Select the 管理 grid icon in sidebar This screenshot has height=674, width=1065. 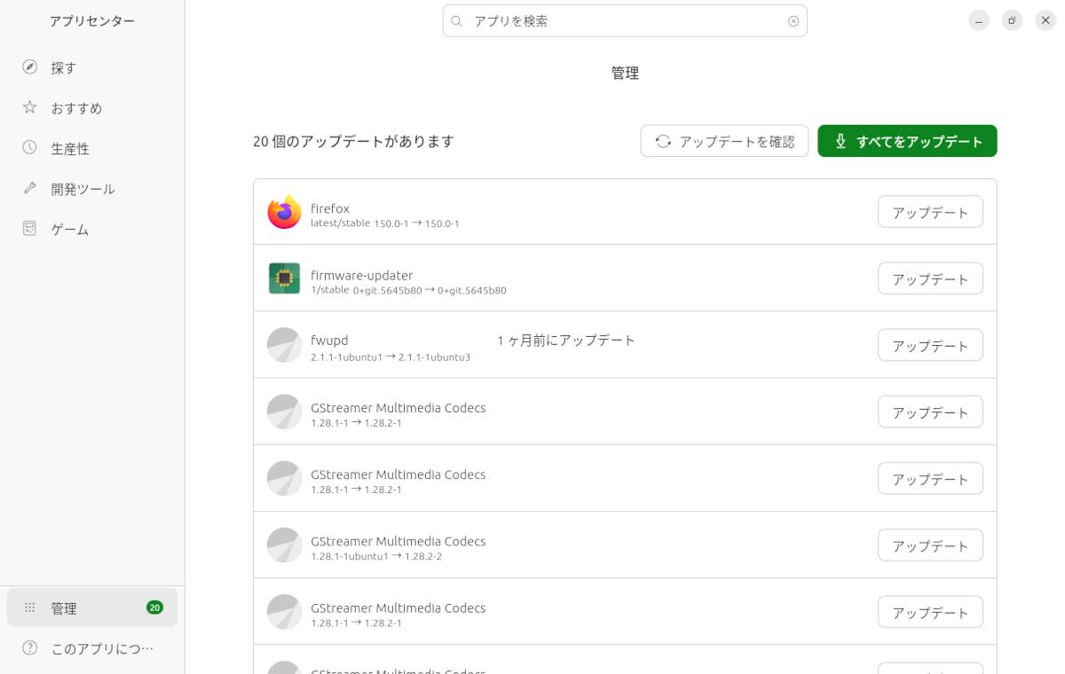point(29,607)
